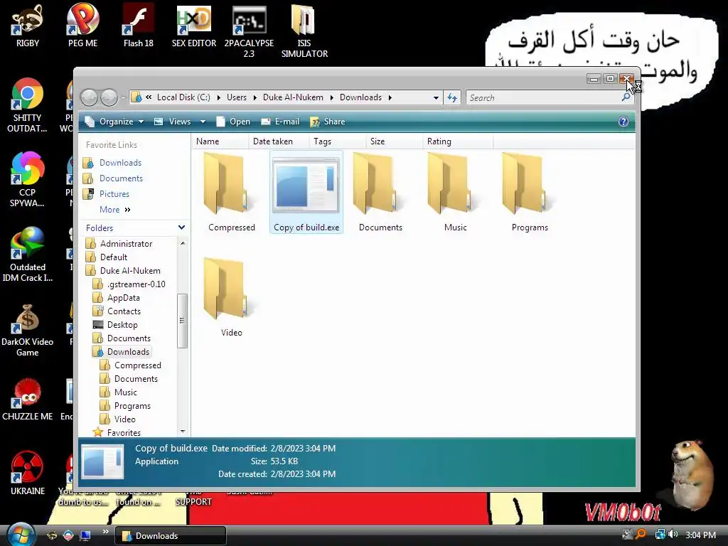Select the Compressed folder in file list
The height and width of the screenshot is (546, 728).
pos(231,193)
